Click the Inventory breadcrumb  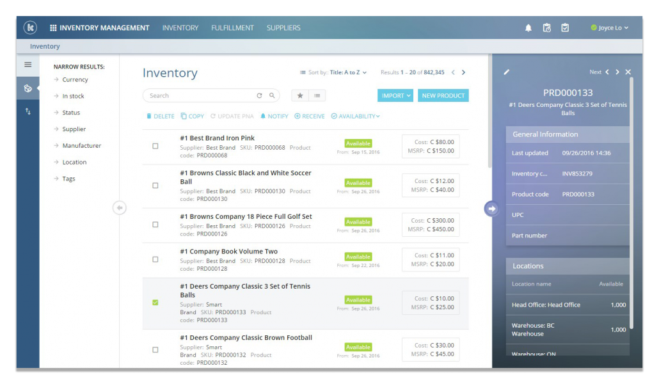click(45, 46)
